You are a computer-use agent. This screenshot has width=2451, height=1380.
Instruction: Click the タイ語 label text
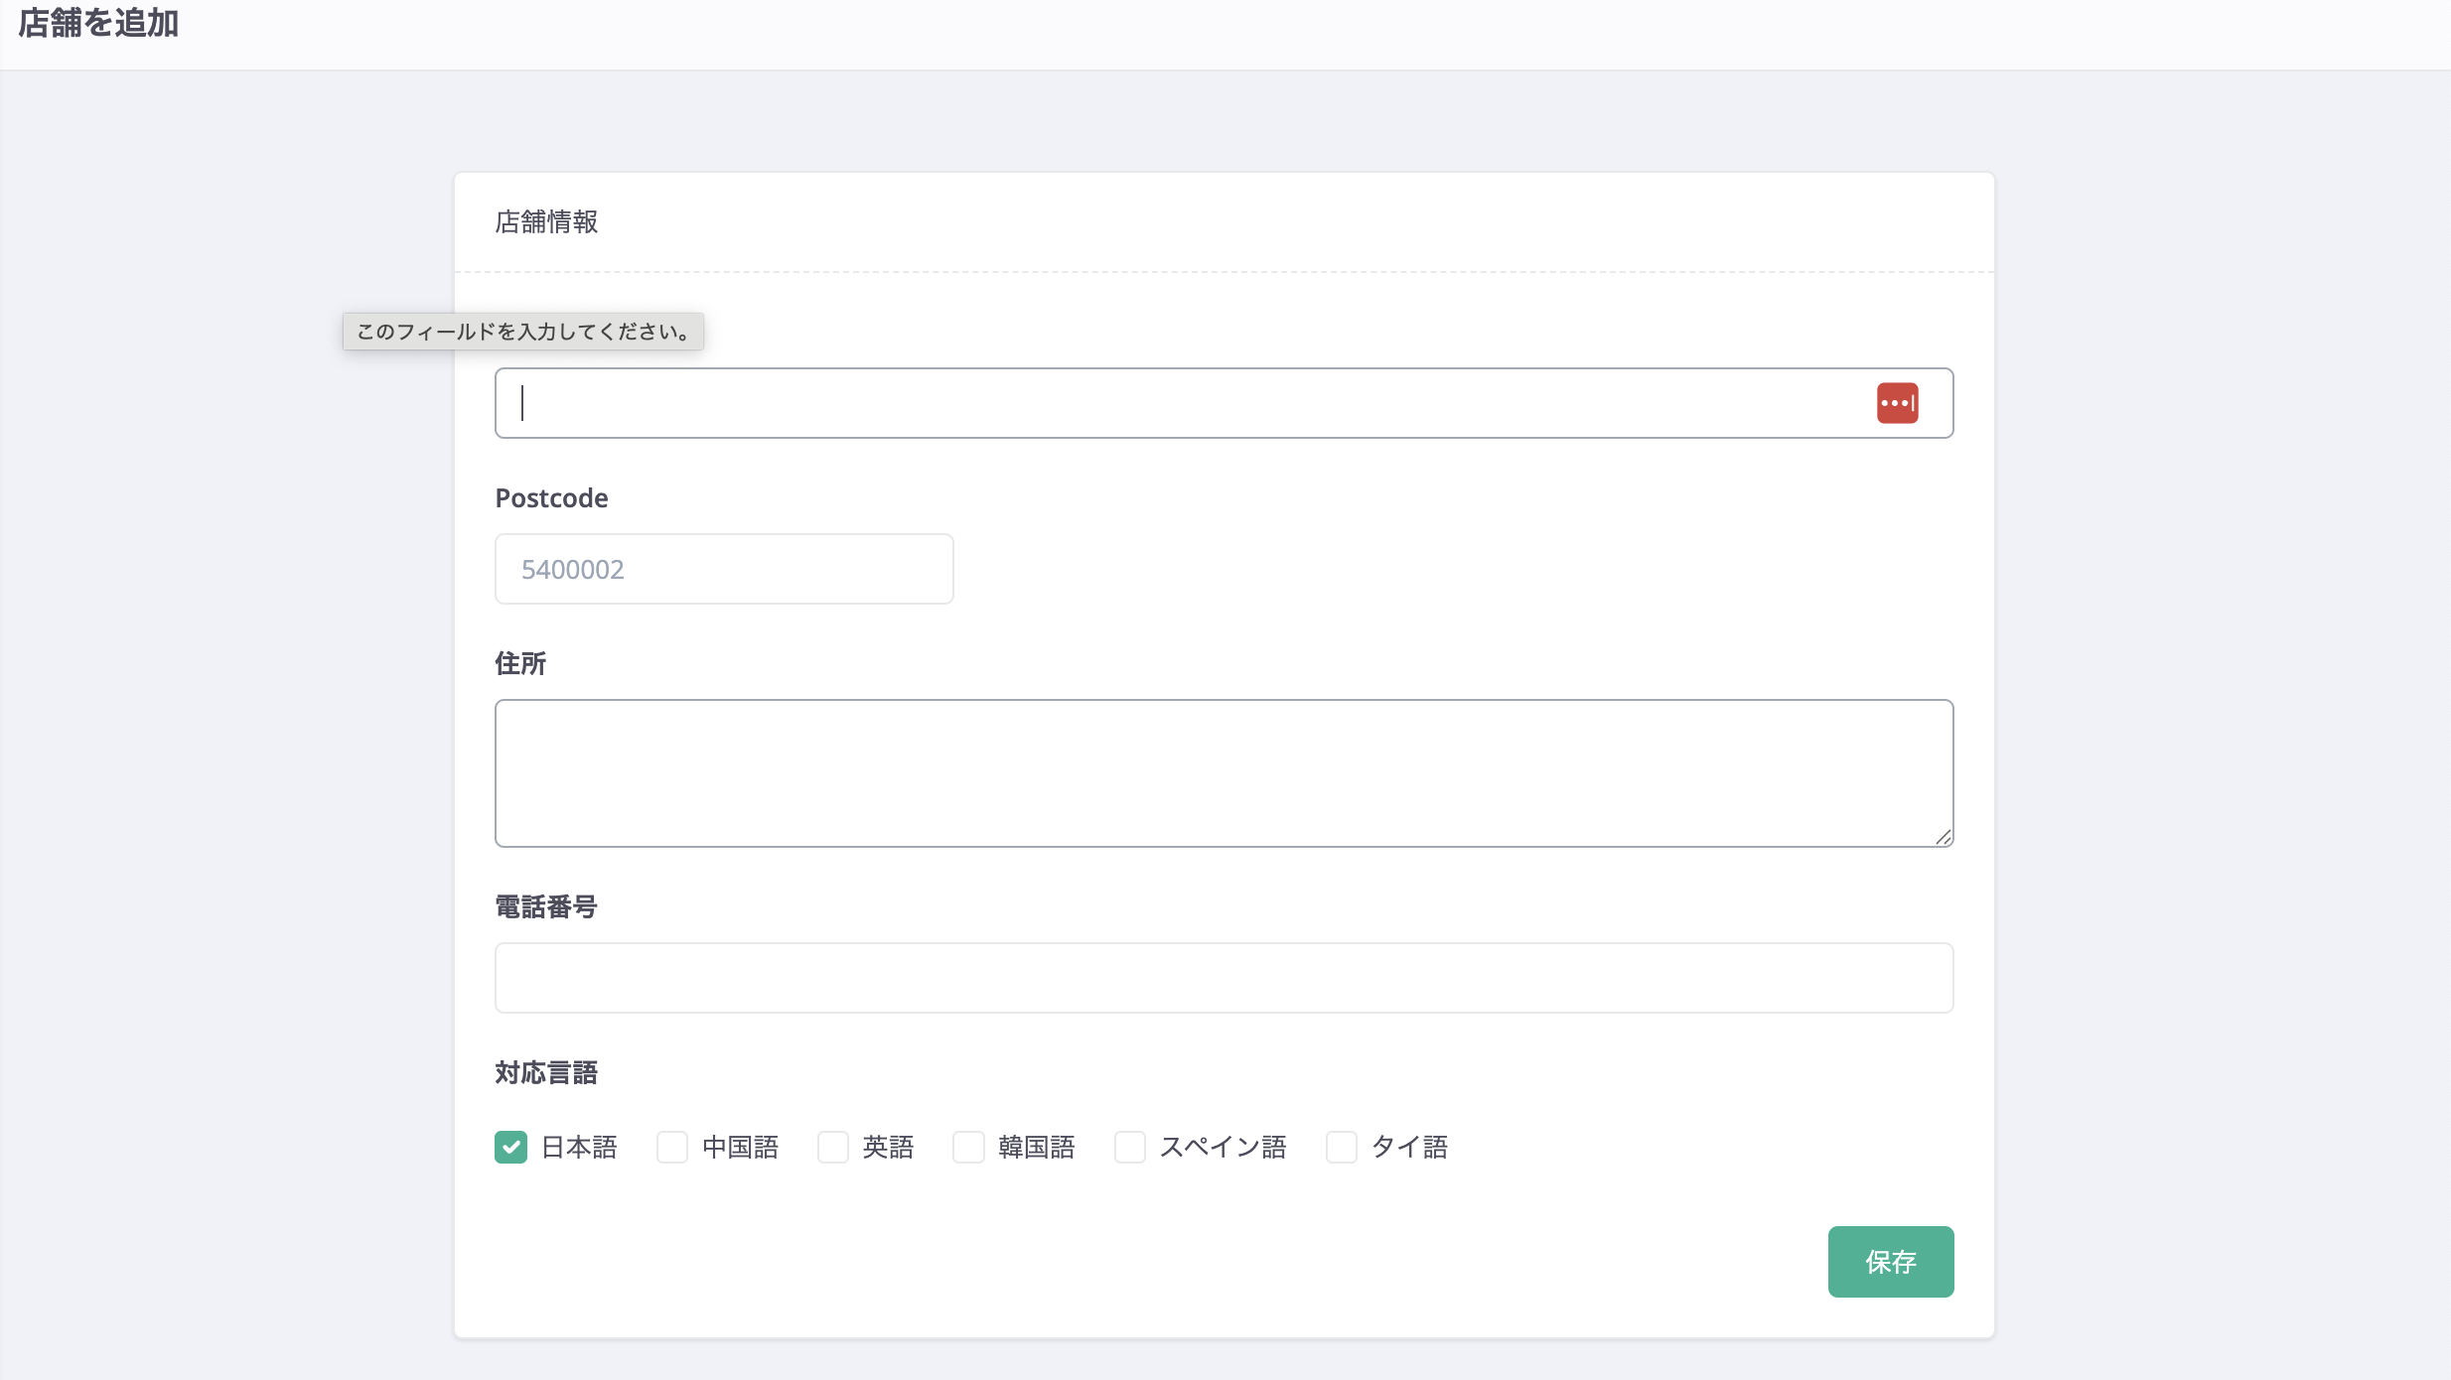[x=1409, y=1147]
